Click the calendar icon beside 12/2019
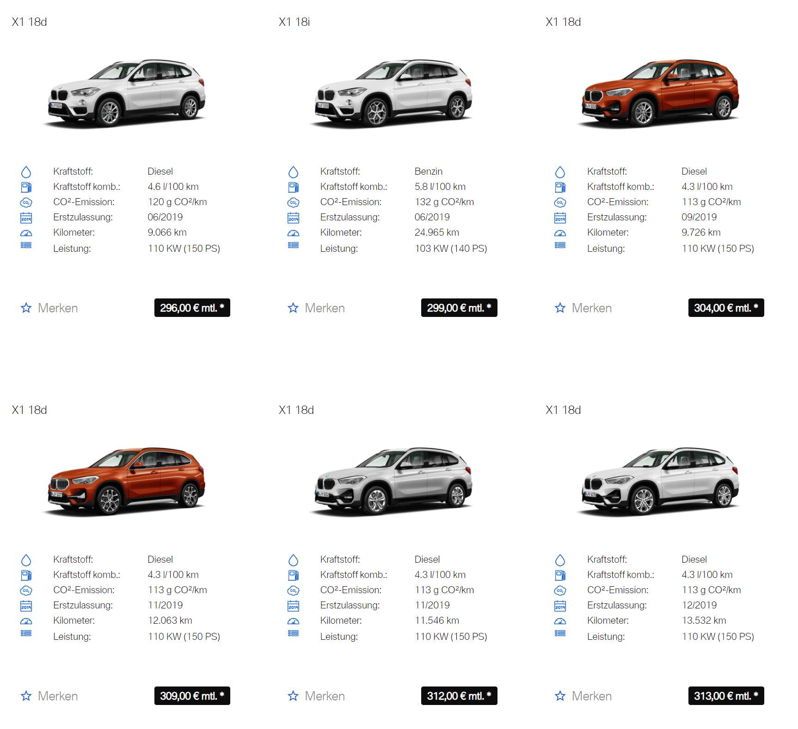Image resolution: width=798 pixels, height=729 pixels. click(560, 606)
